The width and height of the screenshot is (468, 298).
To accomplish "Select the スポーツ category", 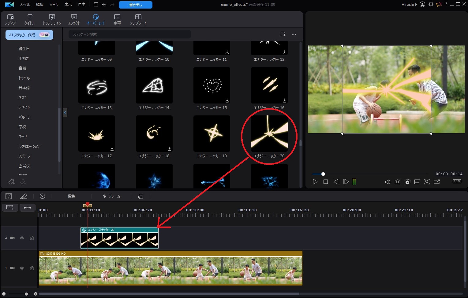I will click(x=24, y=156).
